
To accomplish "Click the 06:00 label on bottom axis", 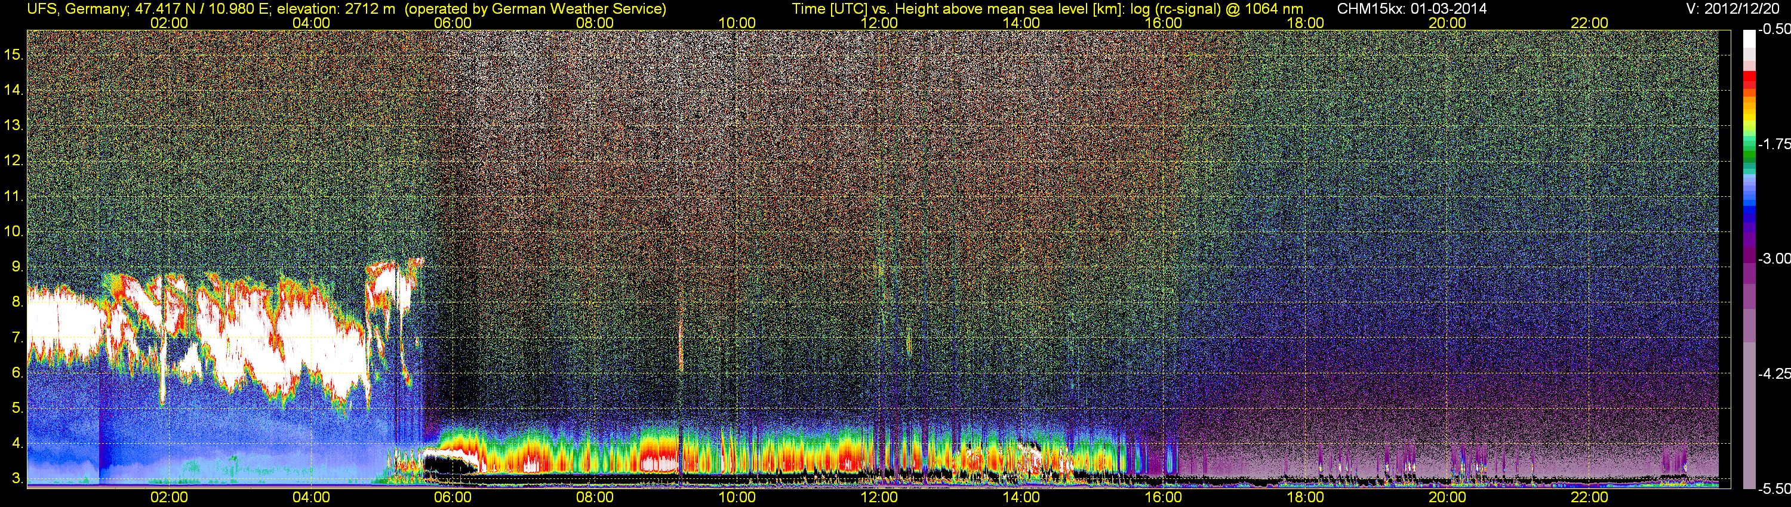I will tap(453, 498).
